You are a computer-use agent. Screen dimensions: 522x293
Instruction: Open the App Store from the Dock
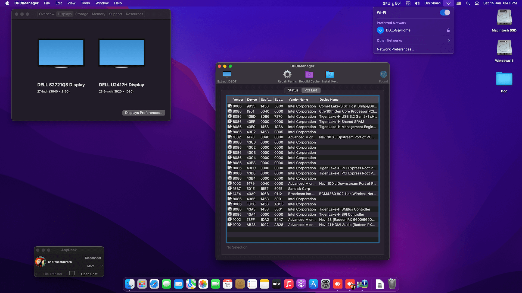(x=313, y=284)
